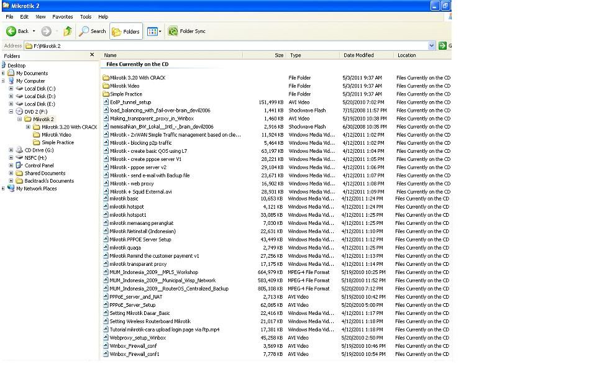Select Simple Practice folder icon in file list
The image size is (597, 387).
(x=106, y=94)
